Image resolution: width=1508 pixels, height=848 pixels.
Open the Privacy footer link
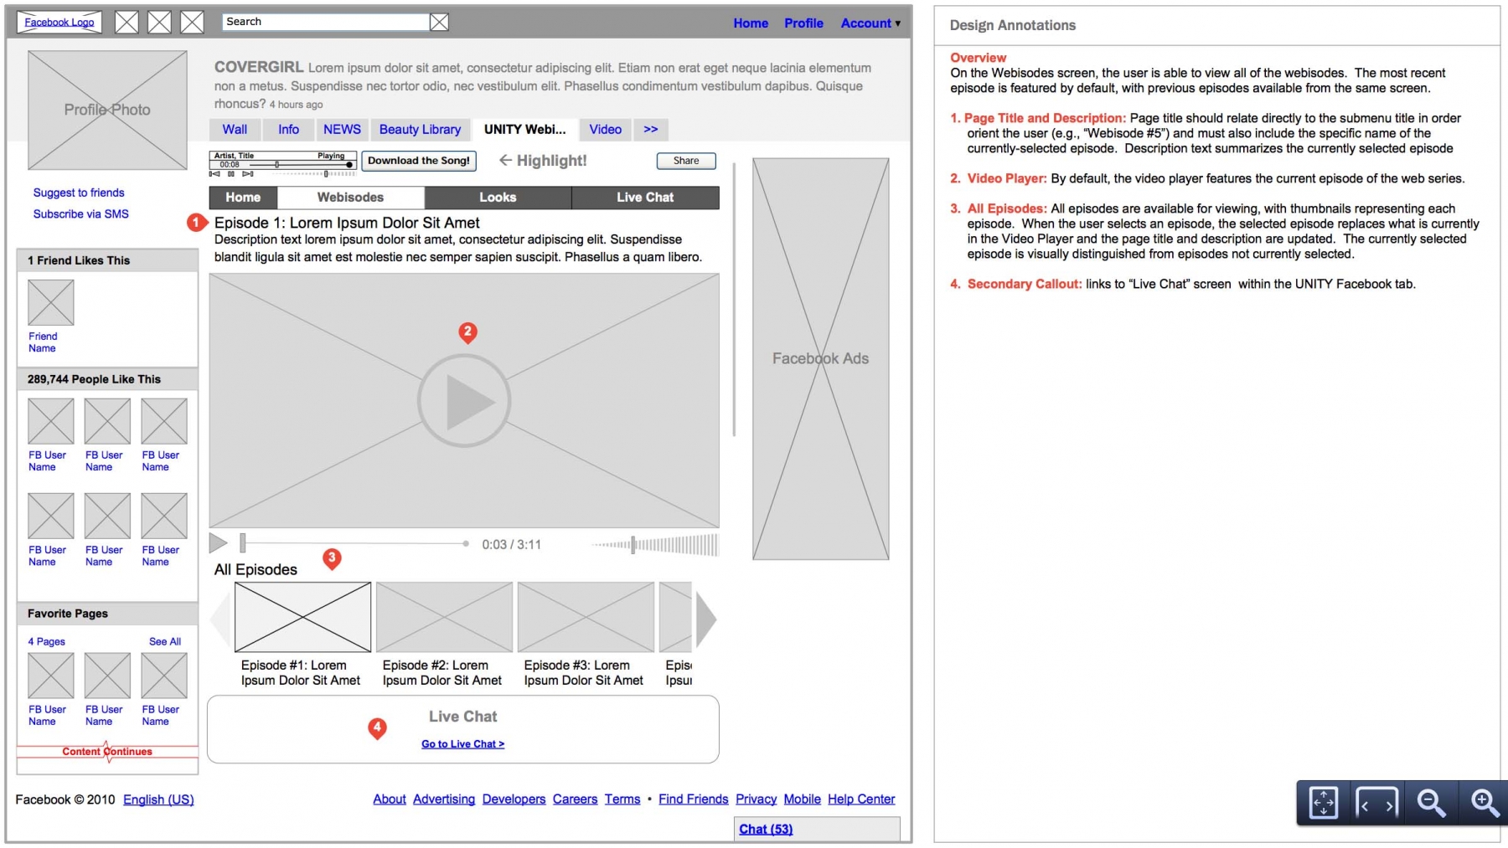click(757, 799)
